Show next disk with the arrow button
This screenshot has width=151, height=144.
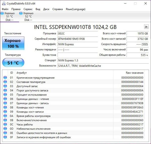click(146, 27)
